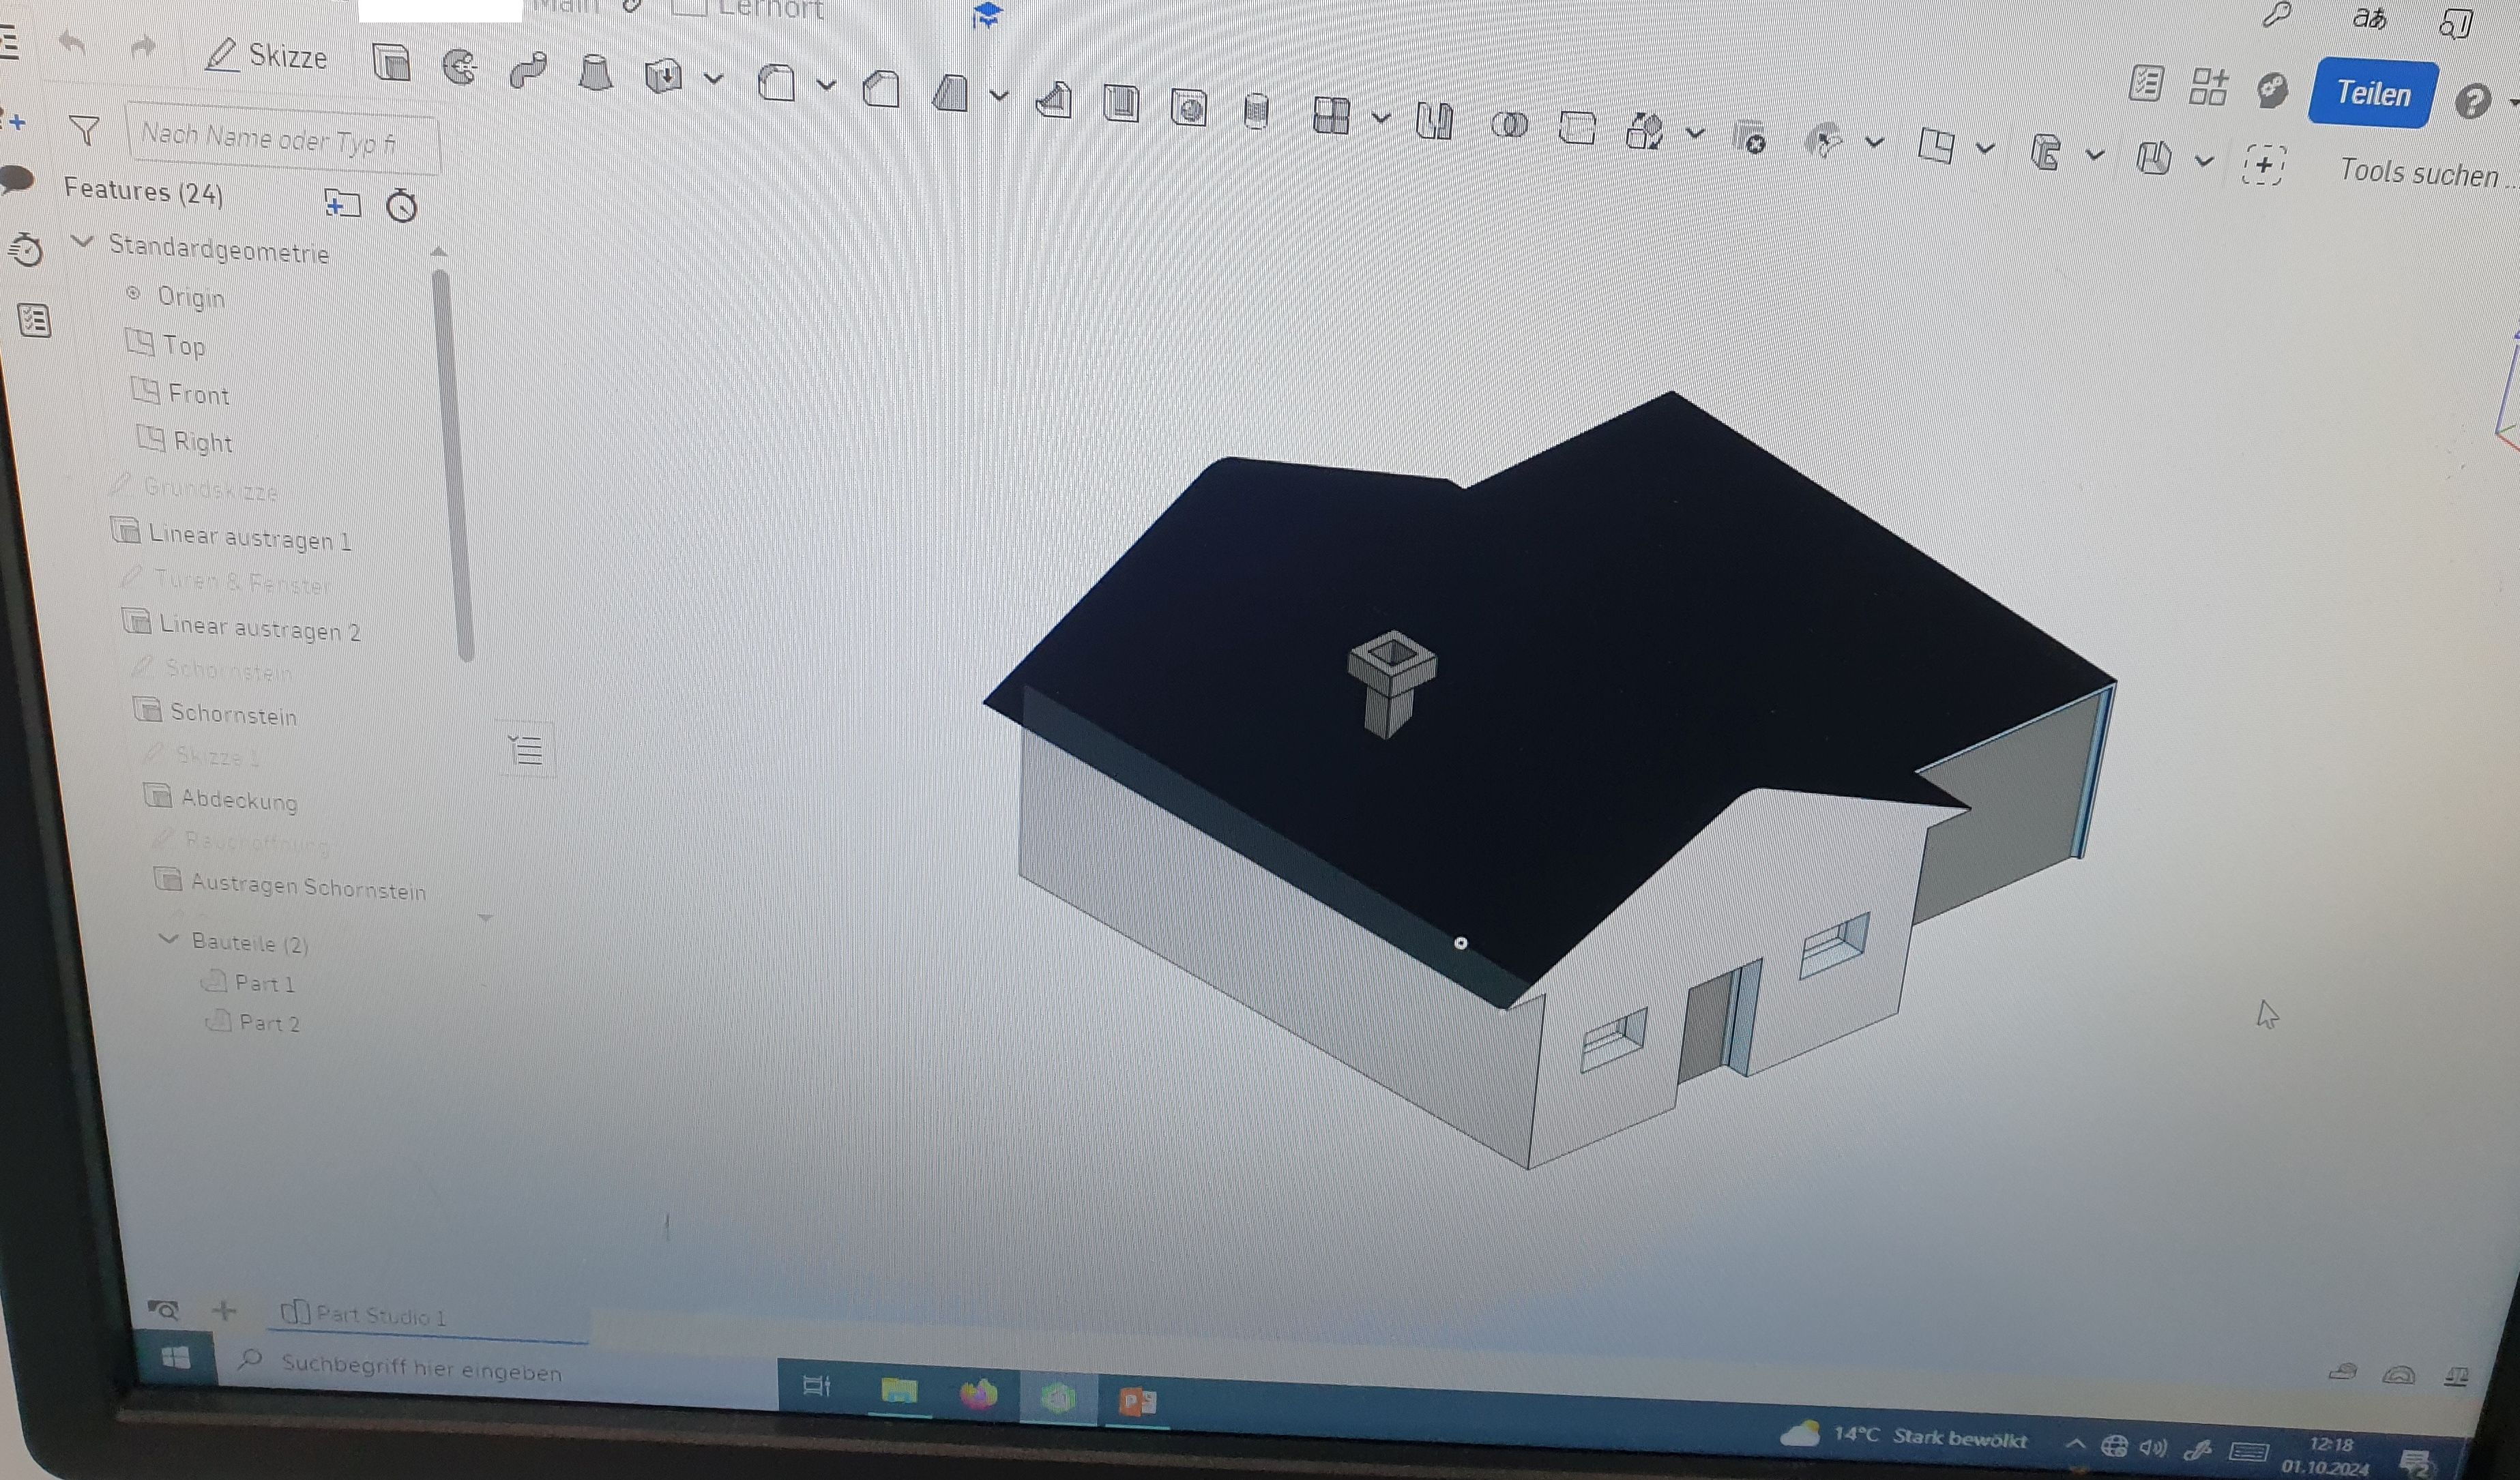Select the Mirror tool icon

pyautogui.click(x=1434, y=121)
